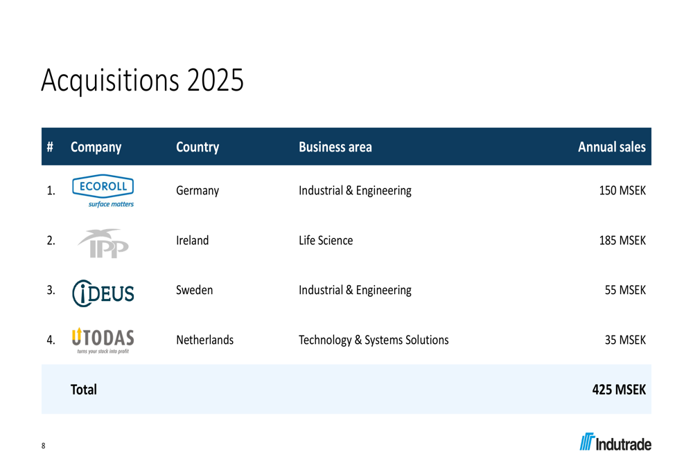Click the slide page number 8
This screenshot has height=474, width=693.
pos(43,446)
